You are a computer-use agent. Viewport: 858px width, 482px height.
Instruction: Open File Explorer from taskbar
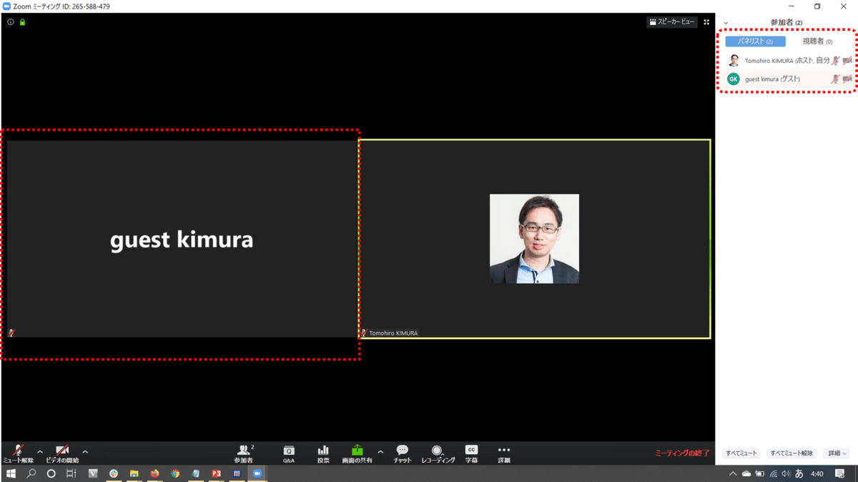click(134, 473)
